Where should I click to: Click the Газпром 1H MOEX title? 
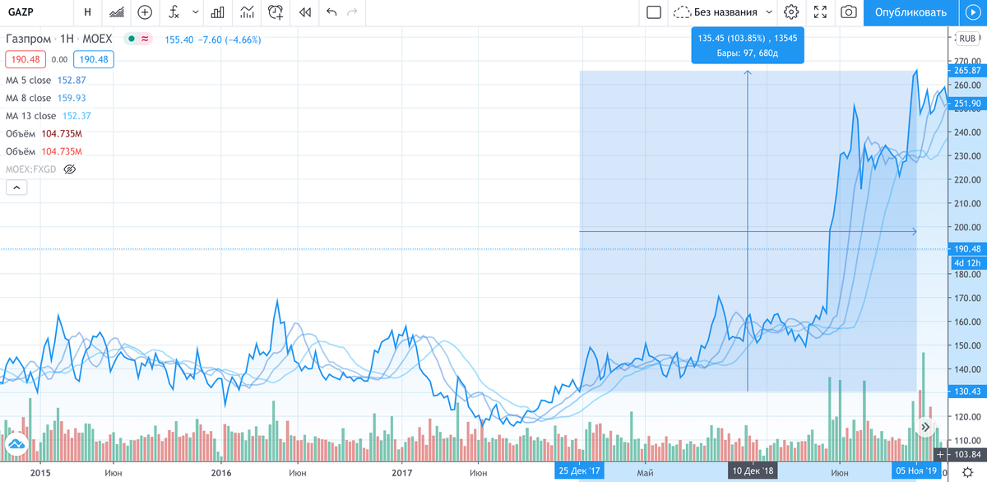click(x=59, y=39)
